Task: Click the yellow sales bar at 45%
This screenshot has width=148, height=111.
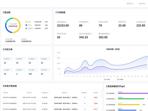Action: [x=129, y=105]
